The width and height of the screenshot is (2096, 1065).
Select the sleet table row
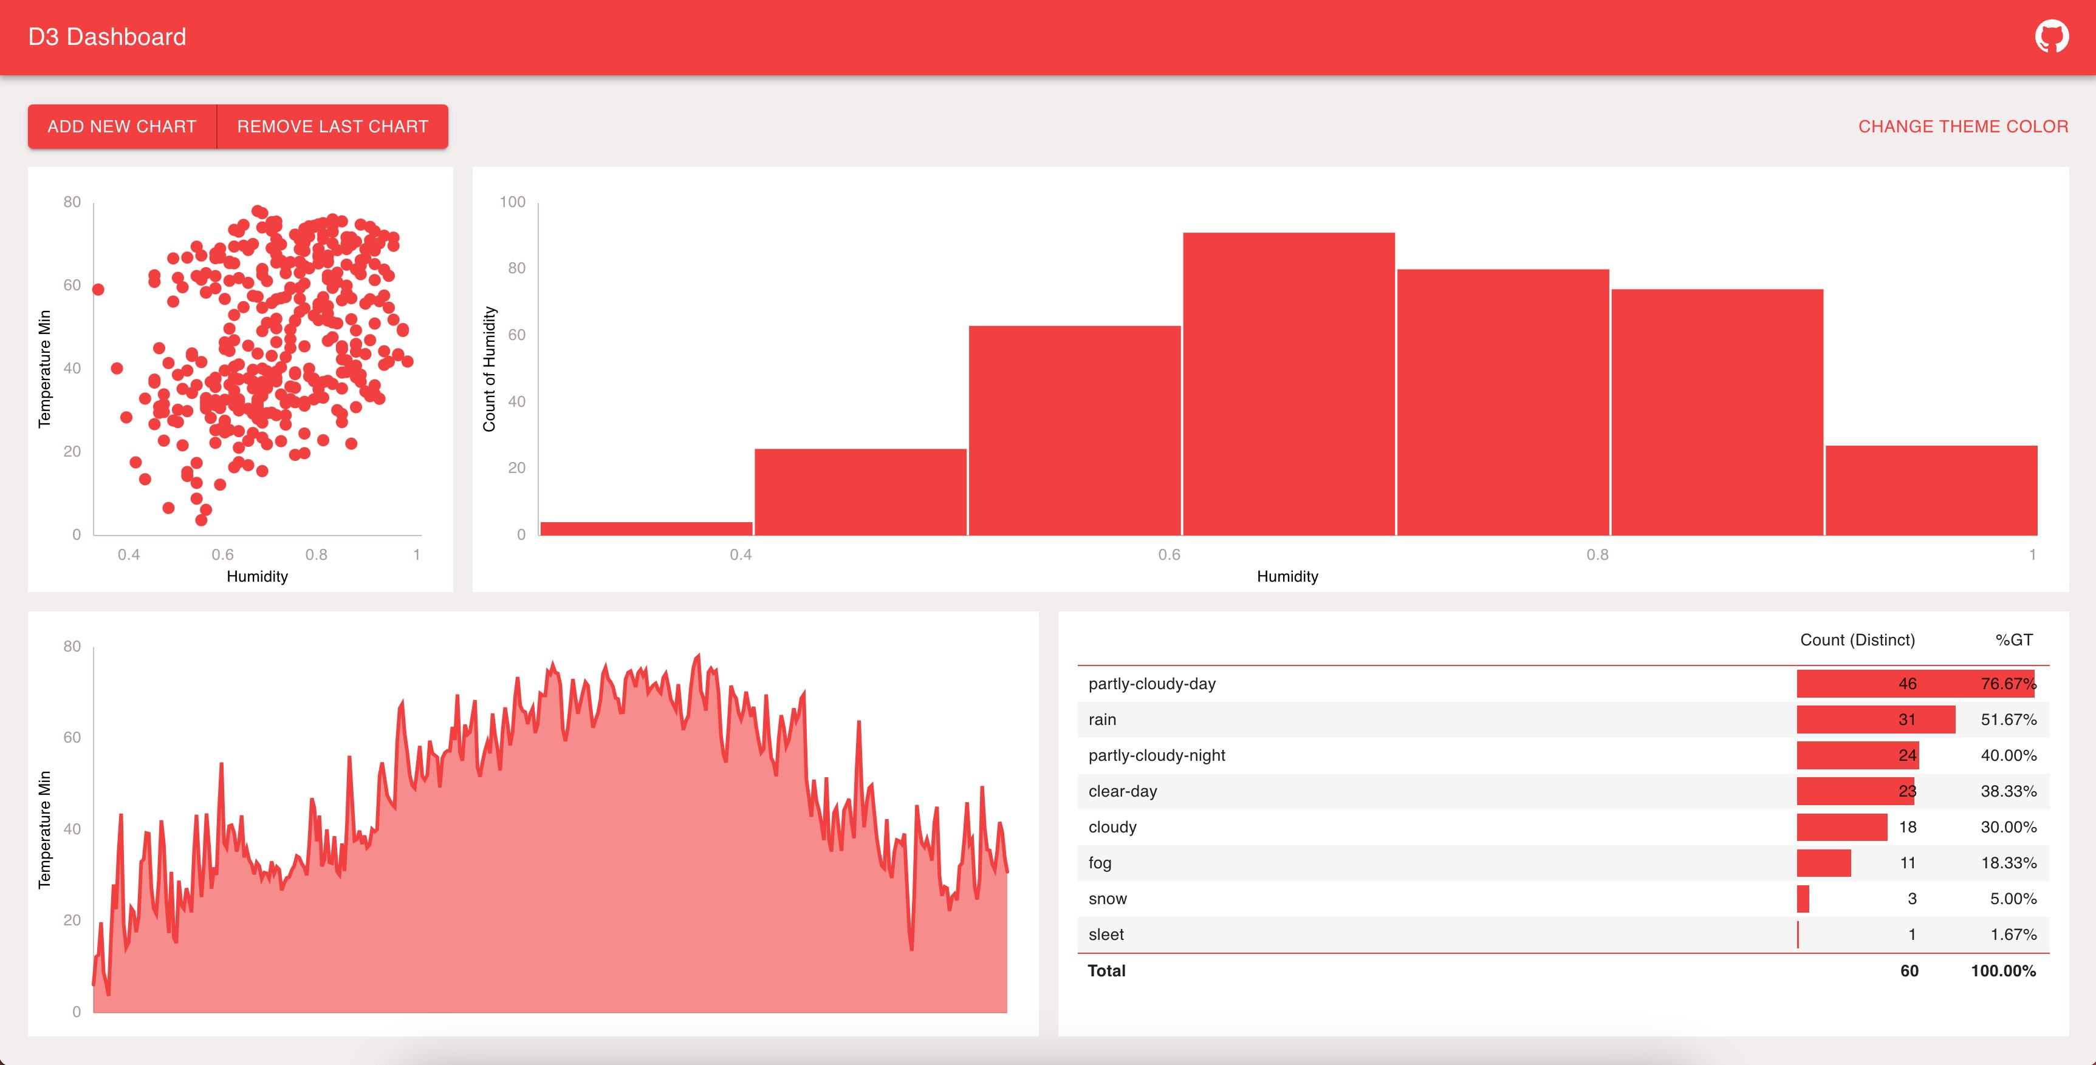(x=1106, y=934)
